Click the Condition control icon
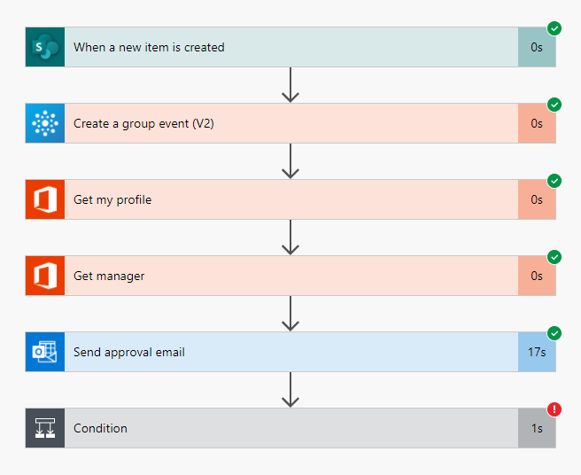581x475 pixels. 45,428
